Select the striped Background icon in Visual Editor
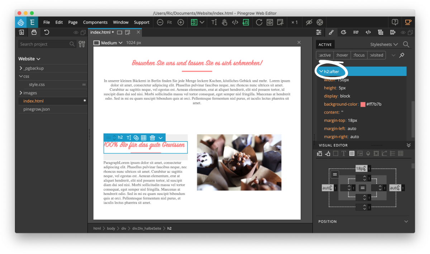430x254 pixels. click(x=352, y=154)
